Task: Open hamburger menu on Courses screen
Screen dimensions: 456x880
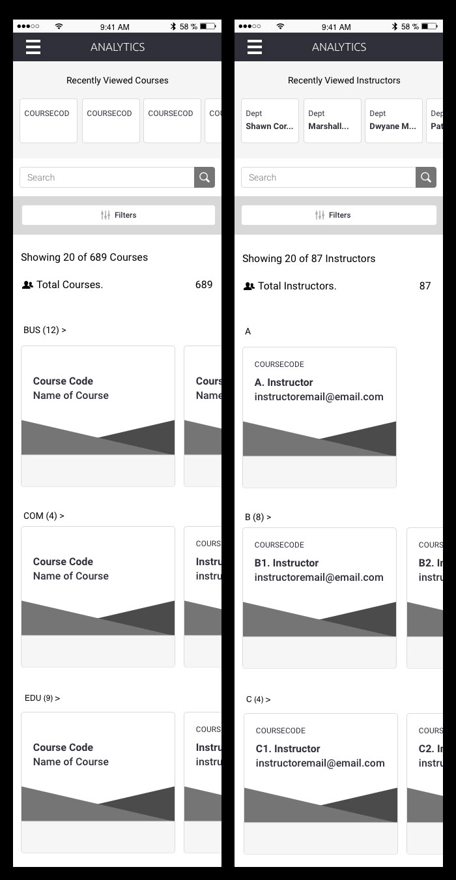Action: (33, 47)
